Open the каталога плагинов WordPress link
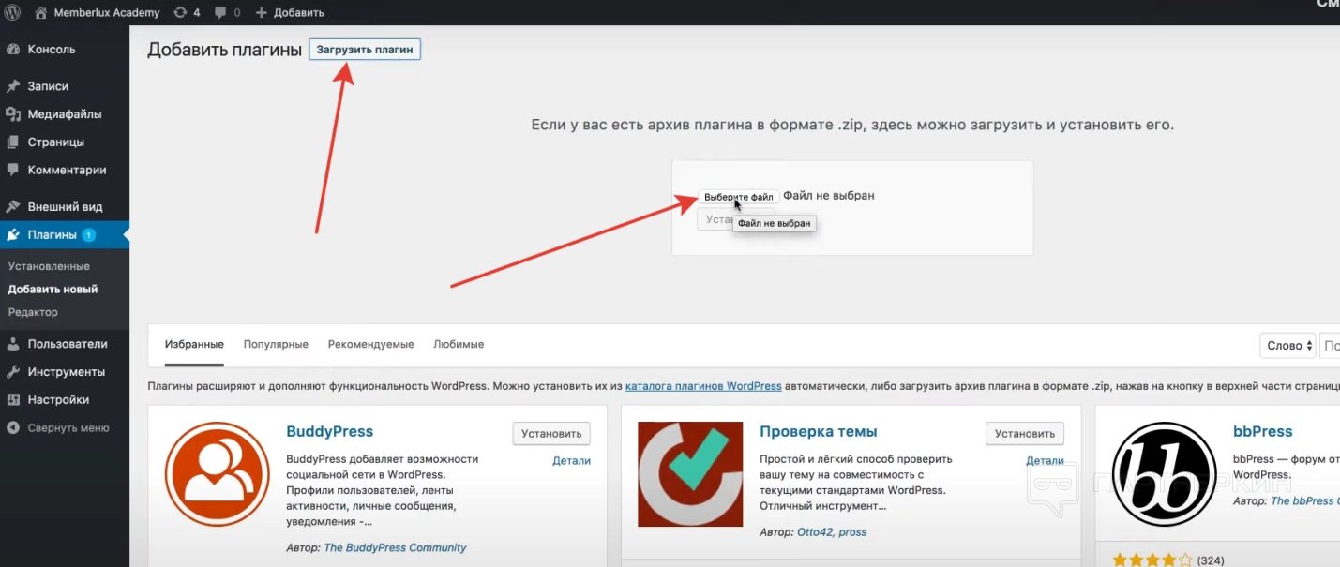Image resolution: width=1340 pixels, height=567 pixels. (x=703, y=385)
